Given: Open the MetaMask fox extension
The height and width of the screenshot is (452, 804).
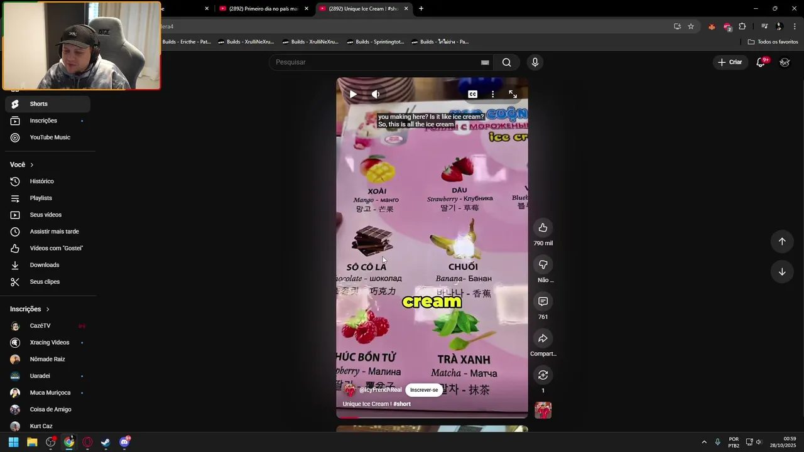Looking at the screenshot, I should [712, 26].
